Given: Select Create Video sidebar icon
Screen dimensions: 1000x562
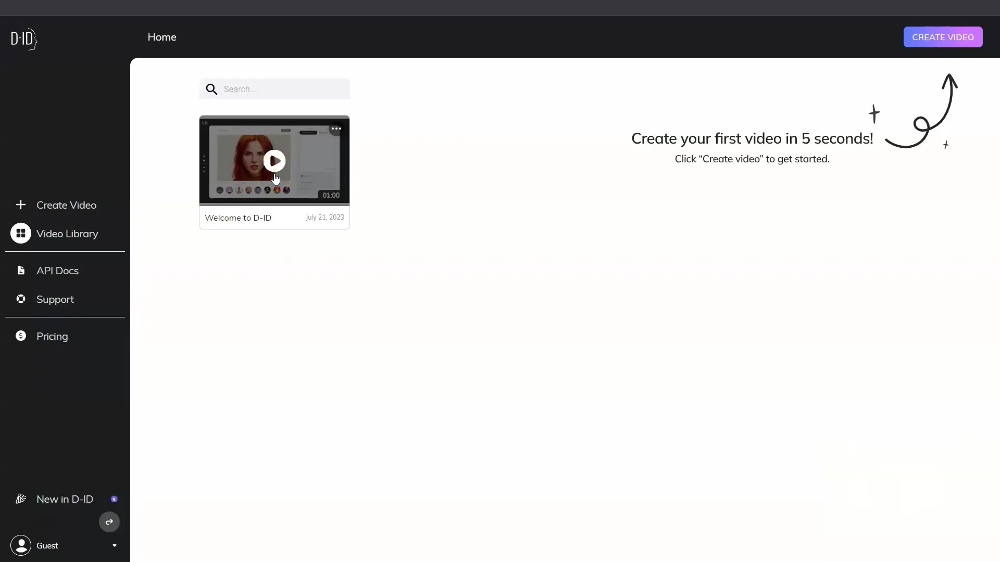Looking at the screenshot, I should 21,205.
